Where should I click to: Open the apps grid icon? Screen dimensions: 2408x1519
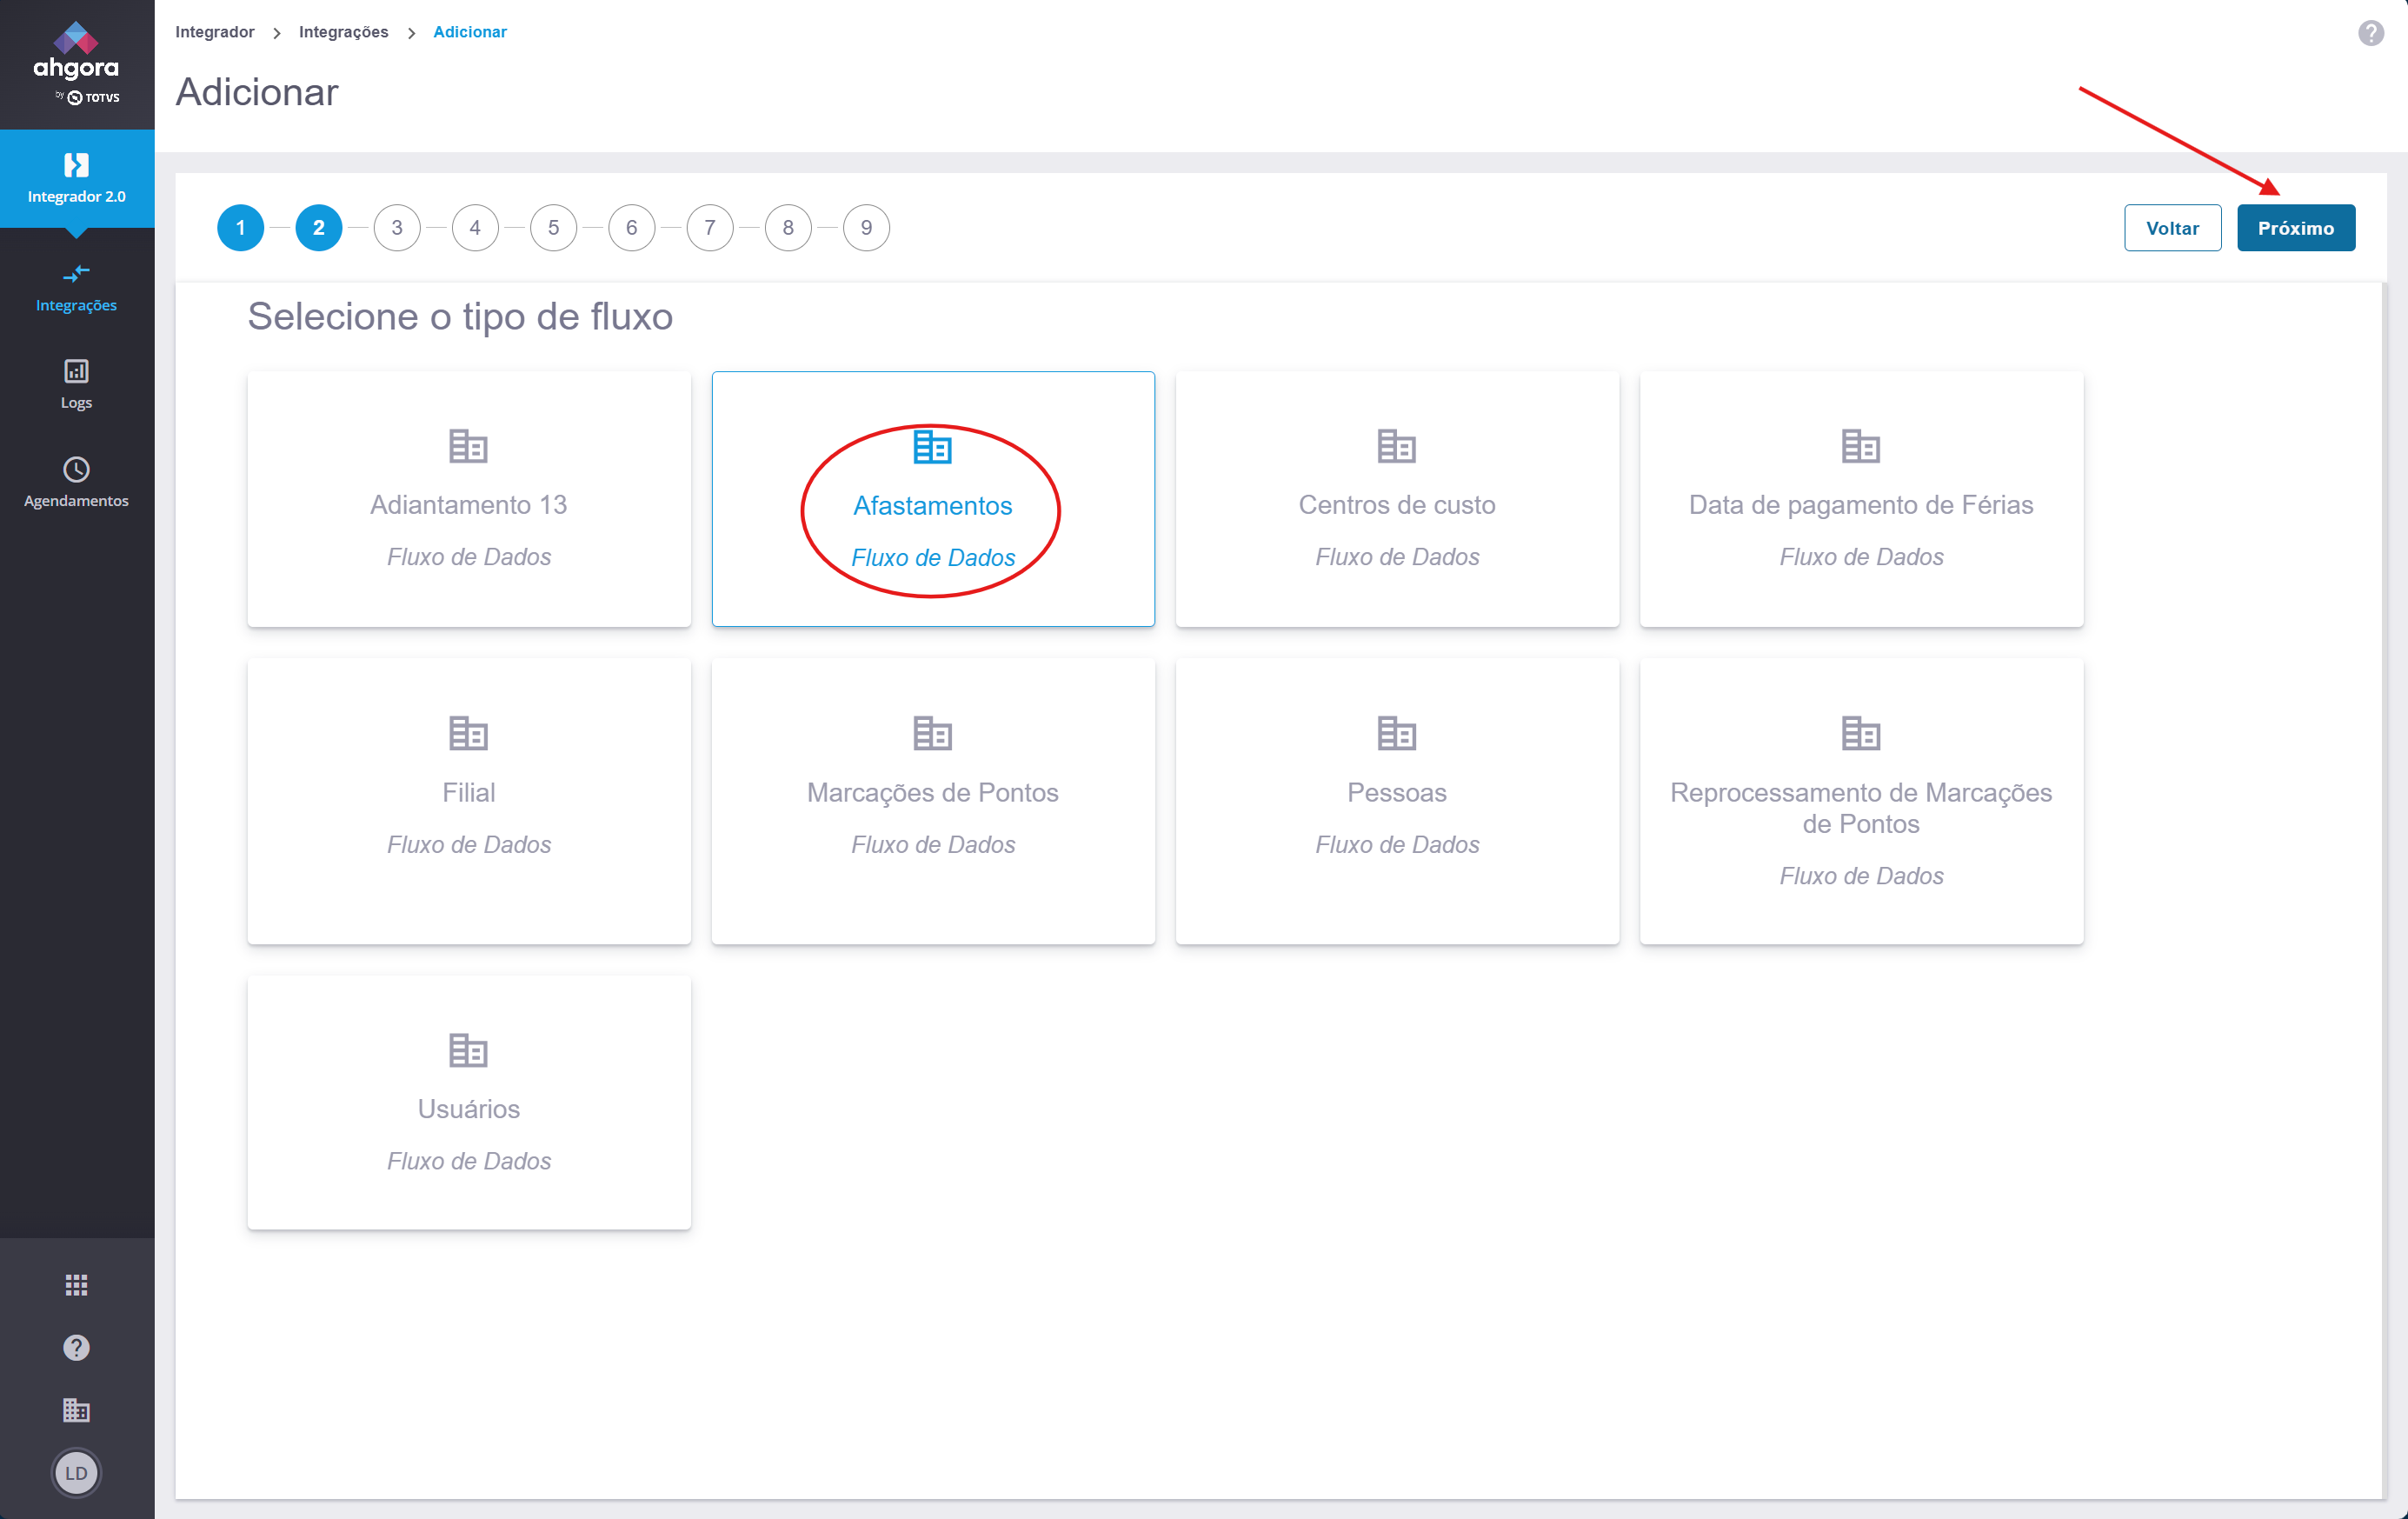coord(76,1284)
